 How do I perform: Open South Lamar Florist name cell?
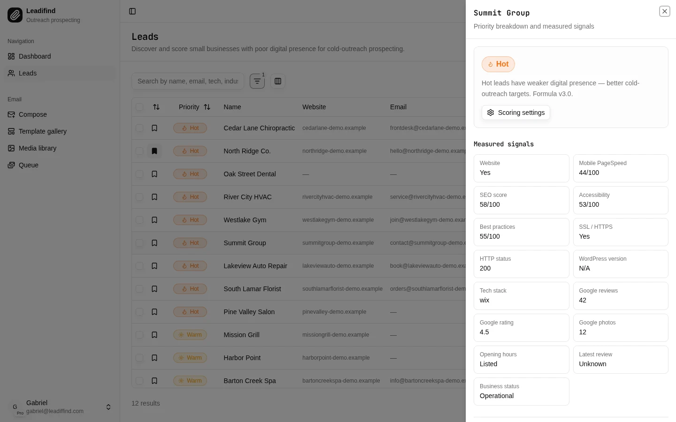point(253,289)
